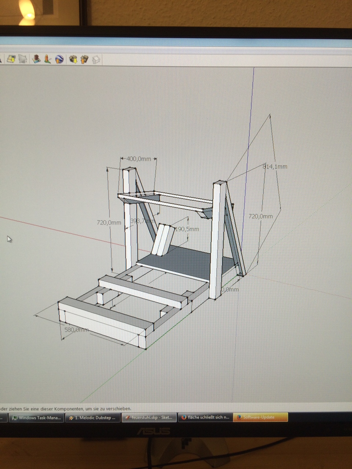This screenshot has width=352, height=469.
Task: Select the 720,0mm dimension beside the left post
Action: [109, 222]
